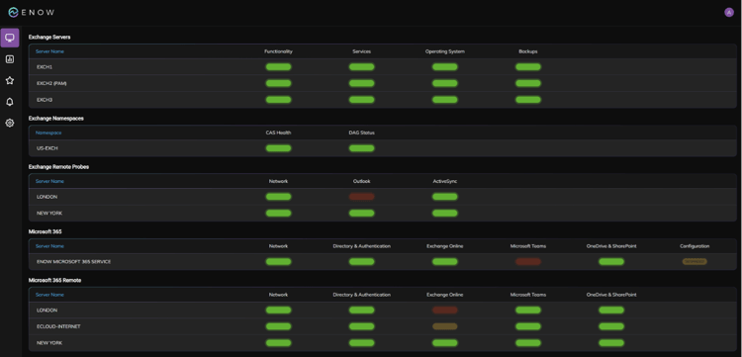The height and width of the screenshot is (357, 742).
Task: Click the Backups column header
Action: click(528, 51)
